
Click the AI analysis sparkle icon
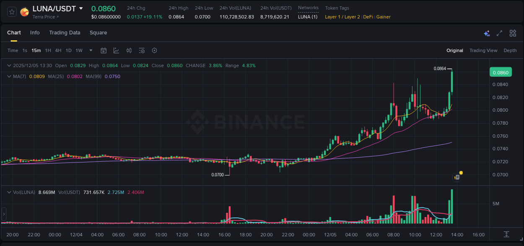pos(486,33)
